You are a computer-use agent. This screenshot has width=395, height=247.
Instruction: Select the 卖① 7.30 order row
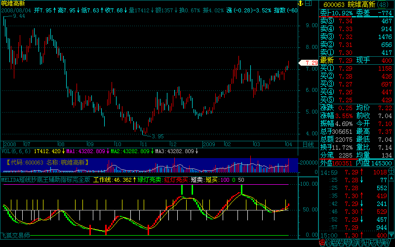[x=356, y=52]
